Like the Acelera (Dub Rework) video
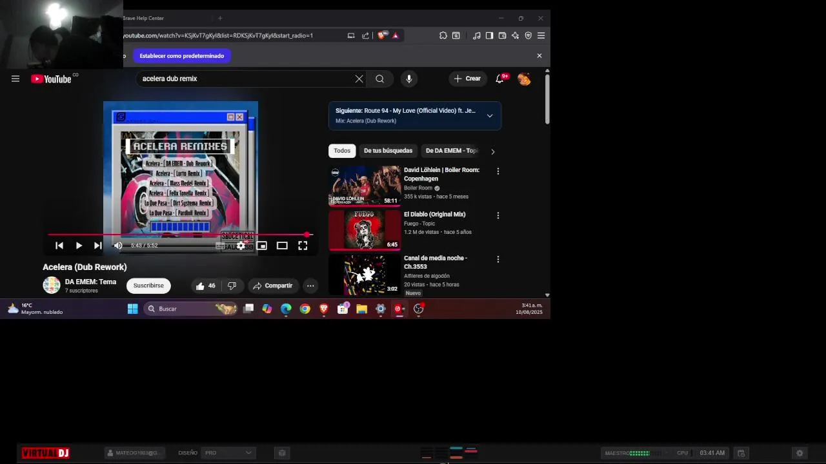The height and width of the screenshot is (464, 826). [206, 285]
